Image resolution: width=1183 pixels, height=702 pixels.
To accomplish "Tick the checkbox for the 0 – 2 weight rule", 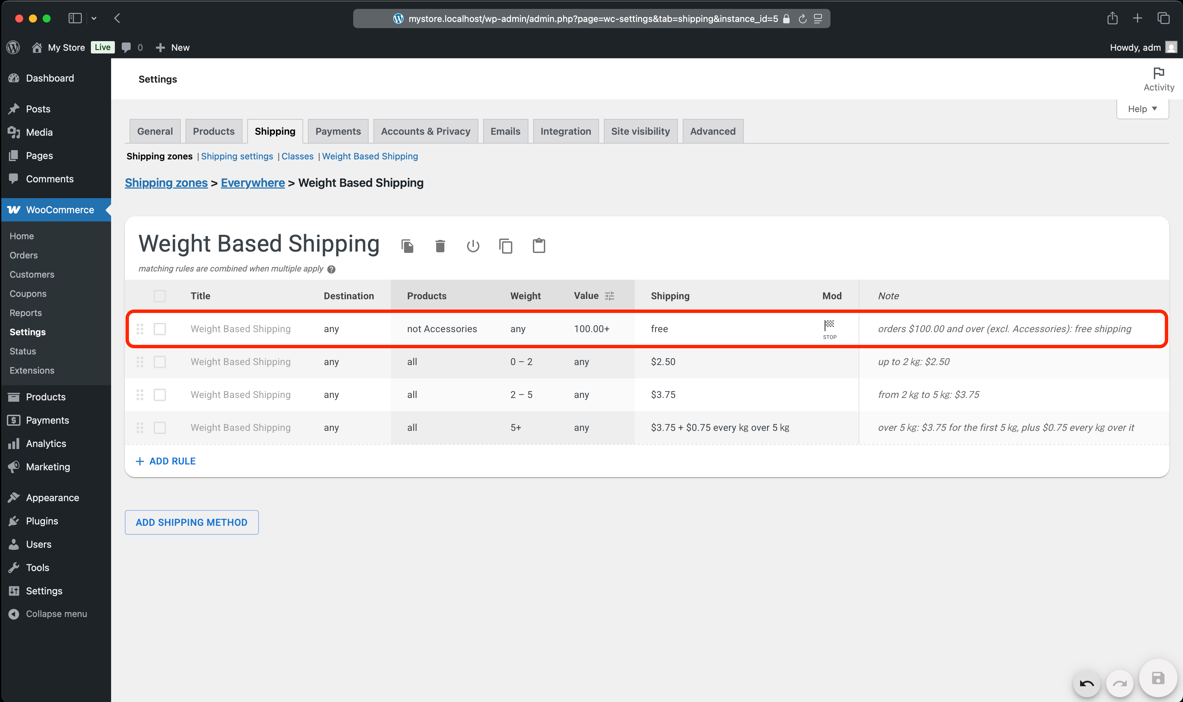I will click(160, 362).
